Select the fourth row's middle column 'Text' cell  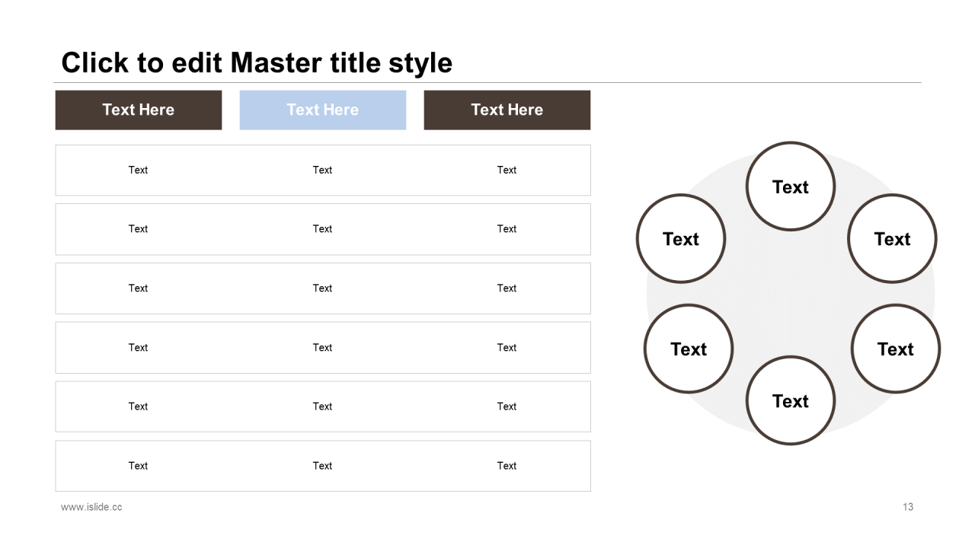(323, 348)
